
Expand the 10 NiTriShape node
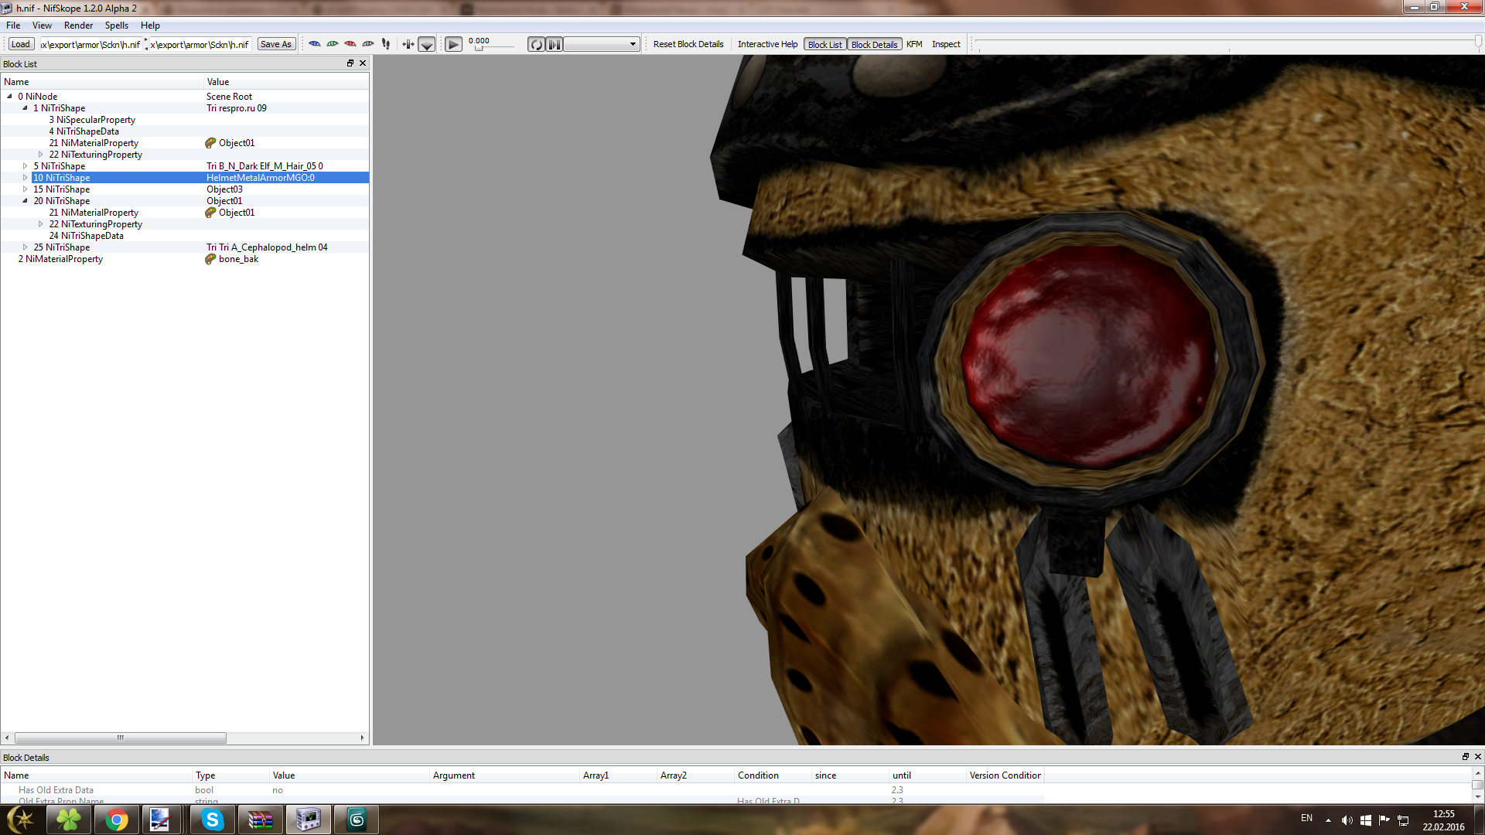click(x=25, y=178)
